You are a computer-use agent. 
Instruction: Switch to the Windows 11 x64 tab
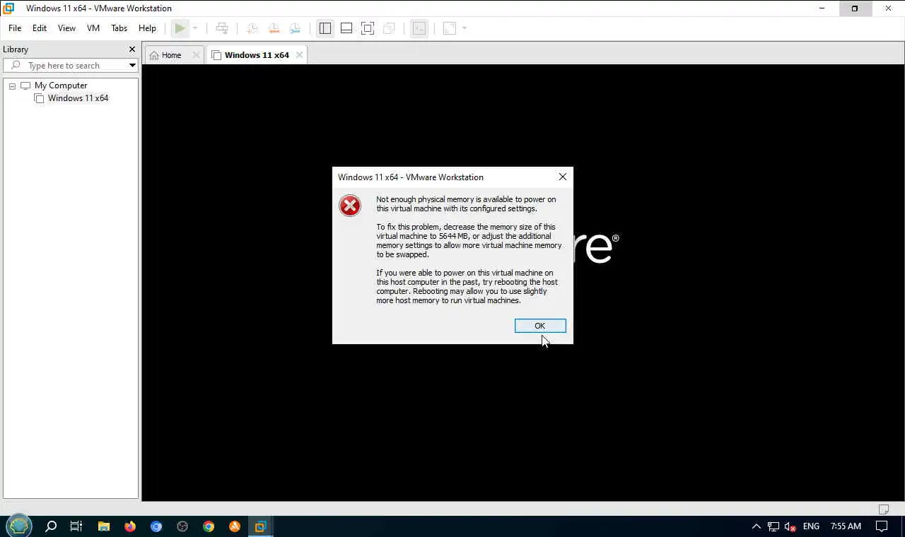pyautogui.click(x=257, y=55)
